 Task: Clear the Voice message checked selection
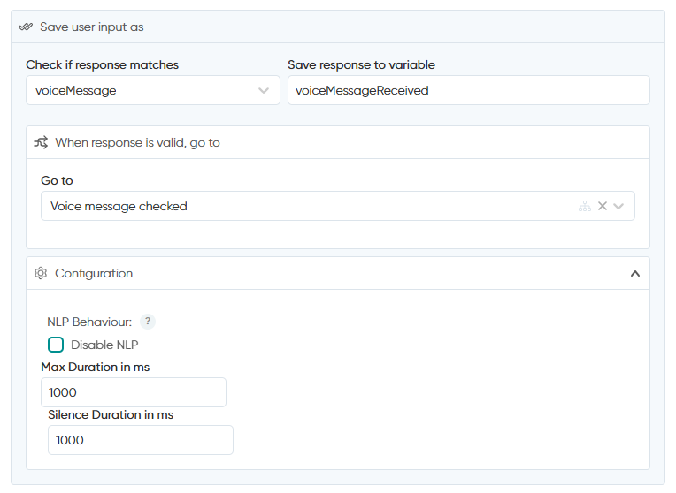point(603,206)
